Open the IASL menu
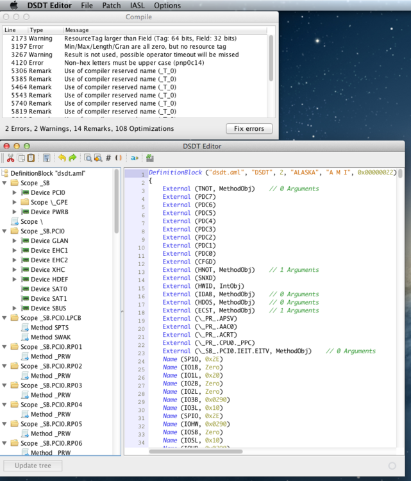The image size is (411, 481). tap(137, 6)
